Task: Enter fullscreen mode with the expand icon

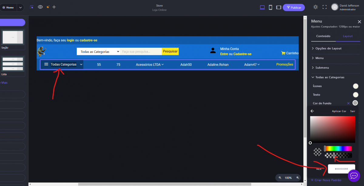Action: pyautogui.click(x=325, y=7)
